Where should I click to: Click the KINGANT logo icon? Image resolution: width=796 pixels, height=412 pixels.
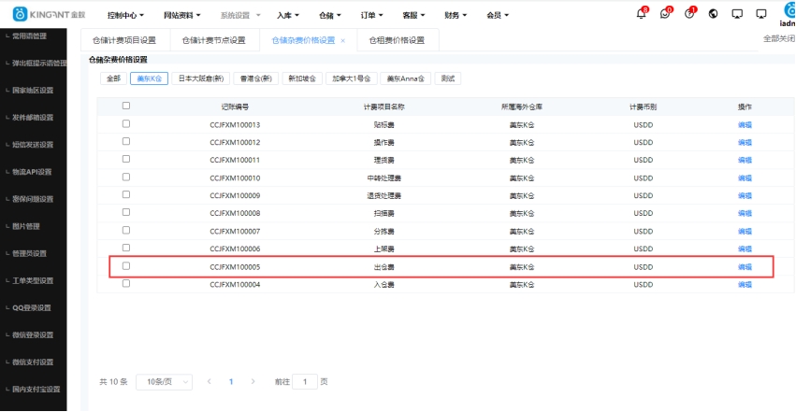click(19, 14)
